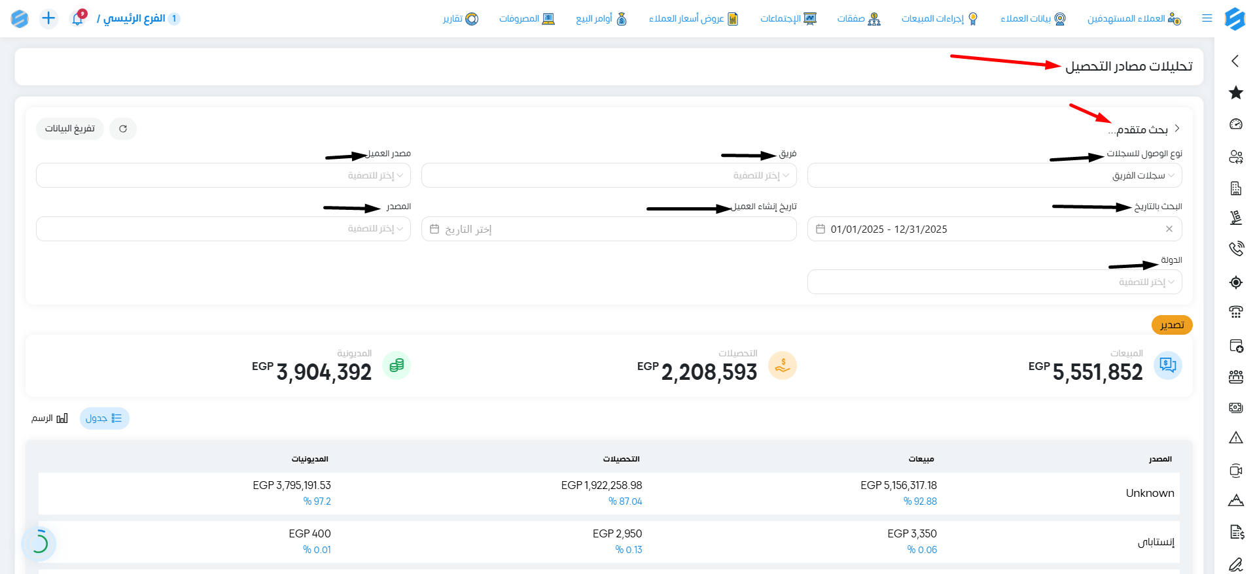Open the hamburger menu icon

[1207, 18]
